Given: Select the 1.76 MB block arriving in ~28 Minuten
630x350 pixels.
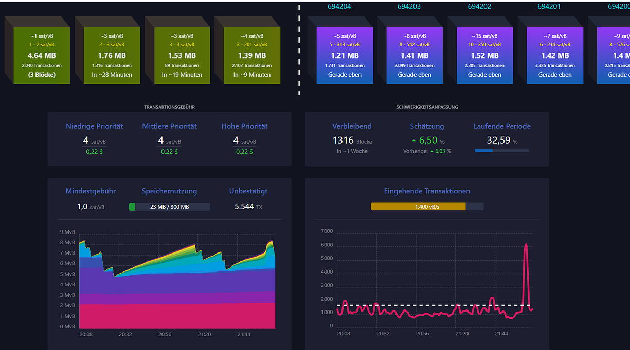Looking at the screenshot, I should coord(112,55).
